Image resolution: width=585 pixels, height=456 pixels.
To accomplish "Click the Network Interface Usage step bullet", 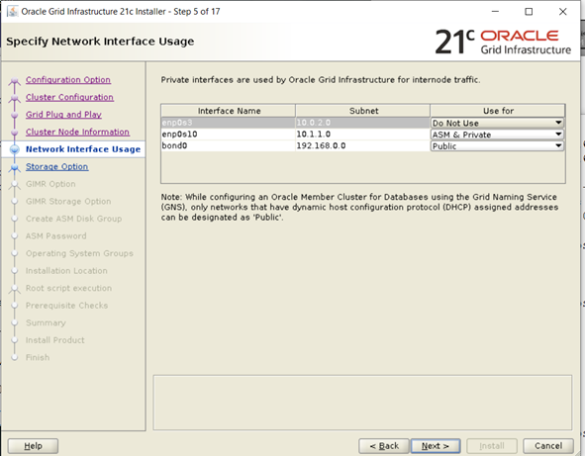I will 15,149.
